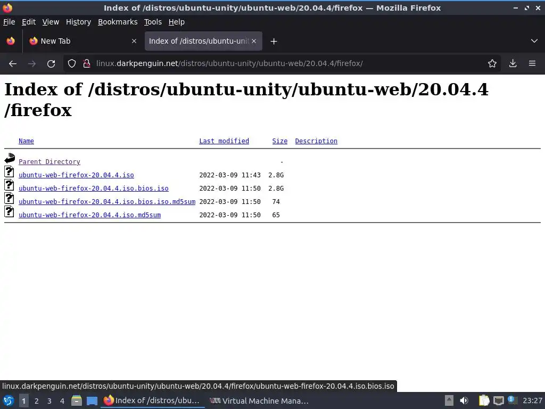This screenshot has width=545, height=409.
Task: Switch to virtual desktop 4
Action: point(62,401)
